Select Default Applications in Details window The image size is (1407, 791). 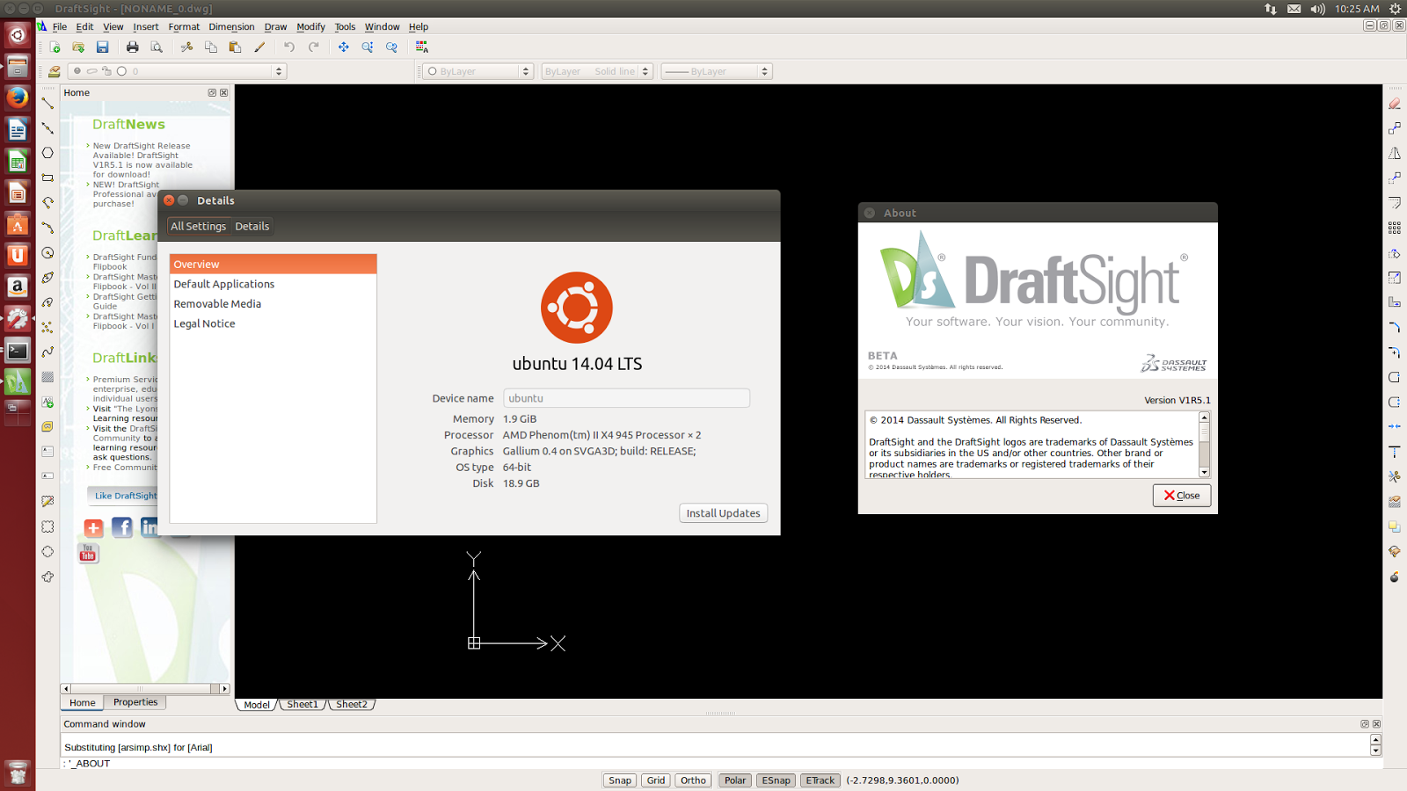(x=273, y=284)
